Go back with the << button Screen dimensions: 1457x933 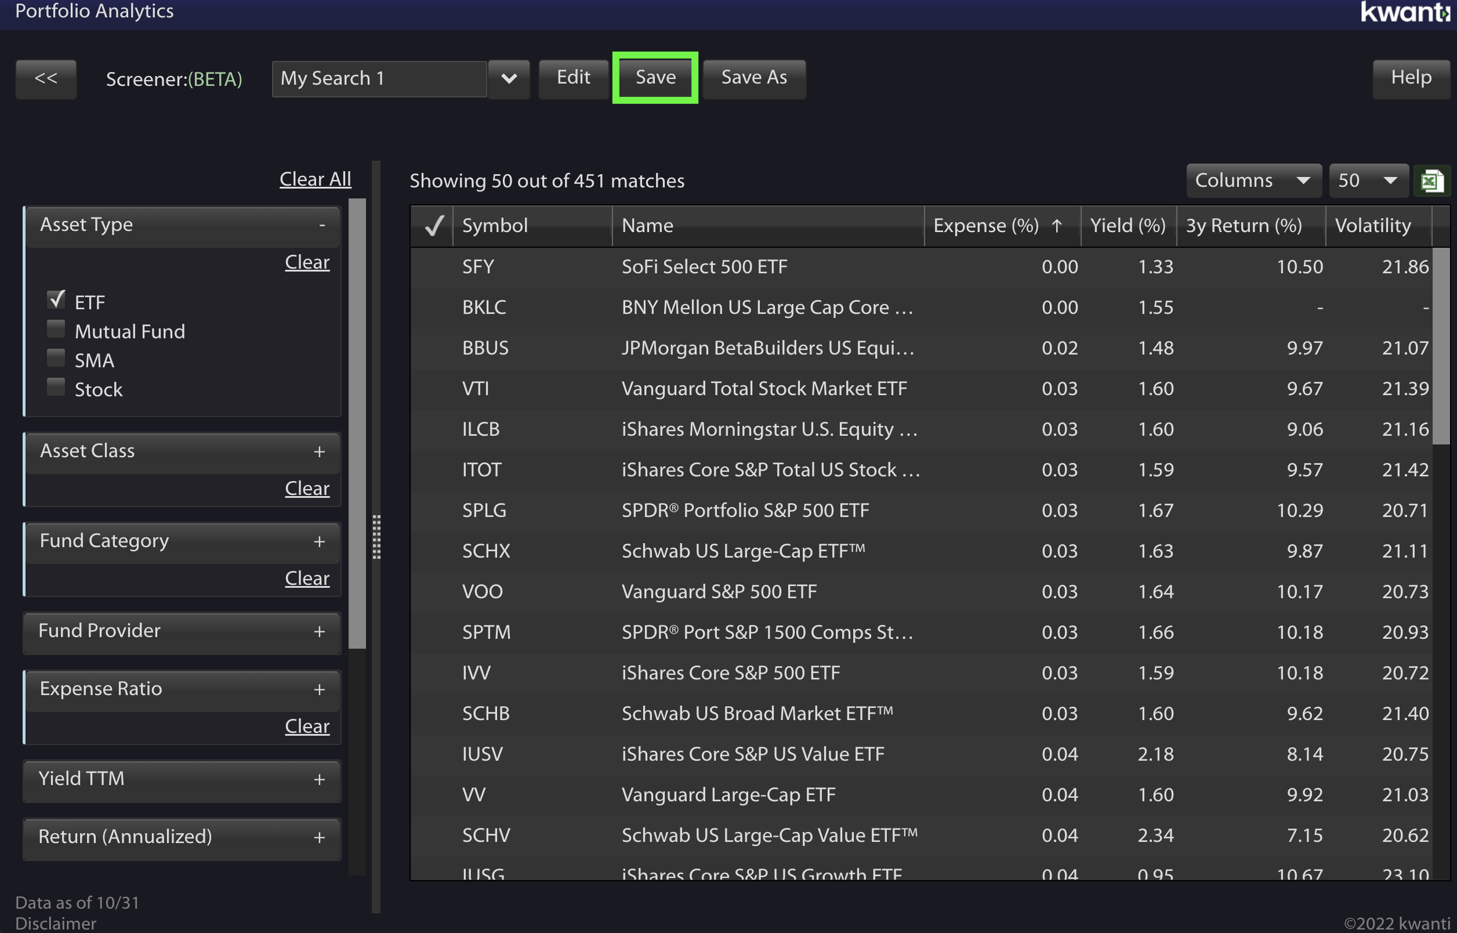point(46,79)
